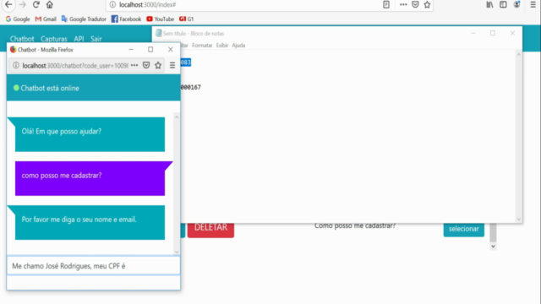This screenshot has height=304, width=541.
Task: Click the Notepad scrollbar up arrow
Action: tap(518, 54)
